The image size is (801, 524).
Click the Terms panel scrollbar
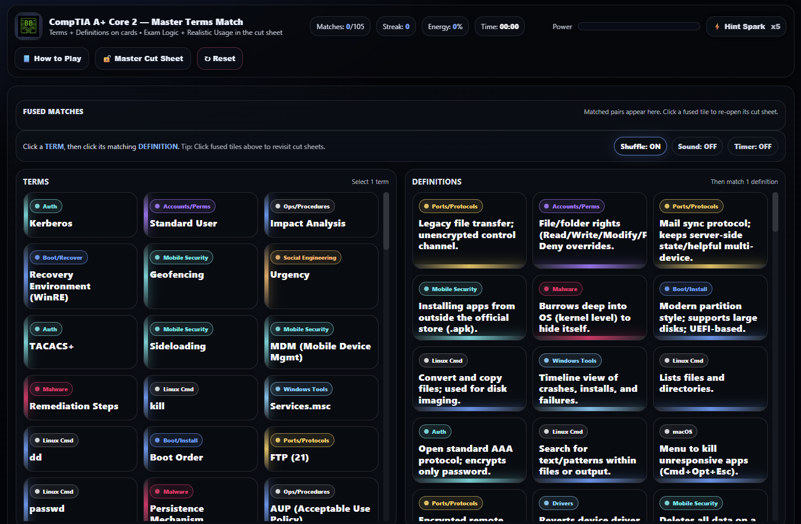pos(386,221)
